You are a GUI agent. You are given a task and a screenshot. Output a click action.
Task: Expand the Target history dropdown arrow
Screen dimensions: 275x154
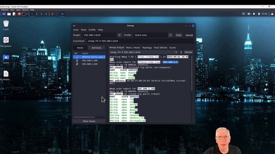click(119, 35)
